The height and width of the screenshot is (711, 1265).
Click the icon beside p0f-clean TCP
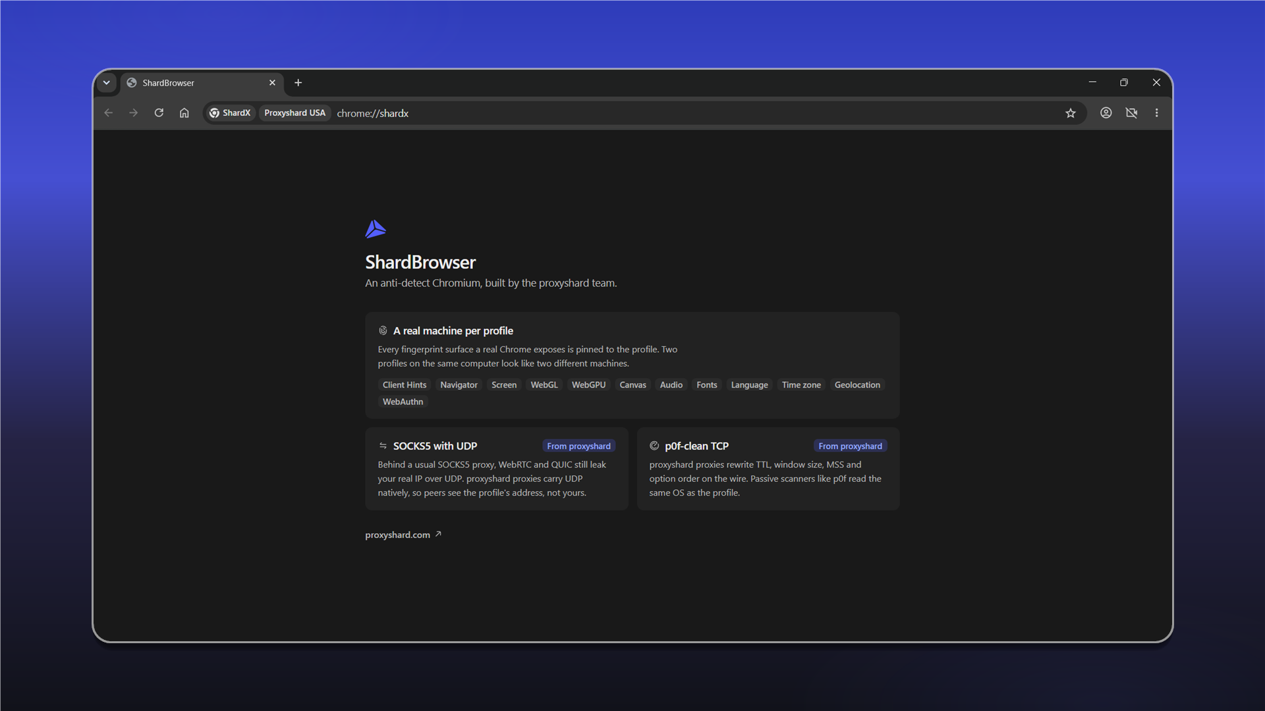654,446
